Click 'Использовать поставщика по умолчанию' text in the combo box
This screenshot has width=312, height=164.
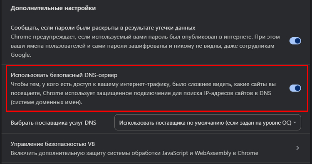click(x=171, y=123)
